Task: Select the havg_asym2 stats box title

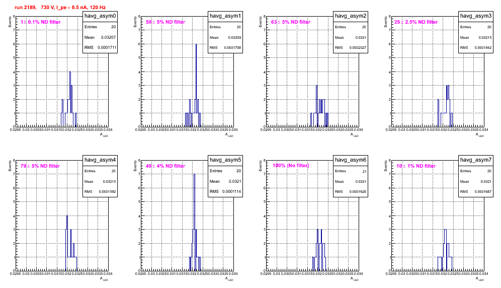Action: (x=351, y=16)
